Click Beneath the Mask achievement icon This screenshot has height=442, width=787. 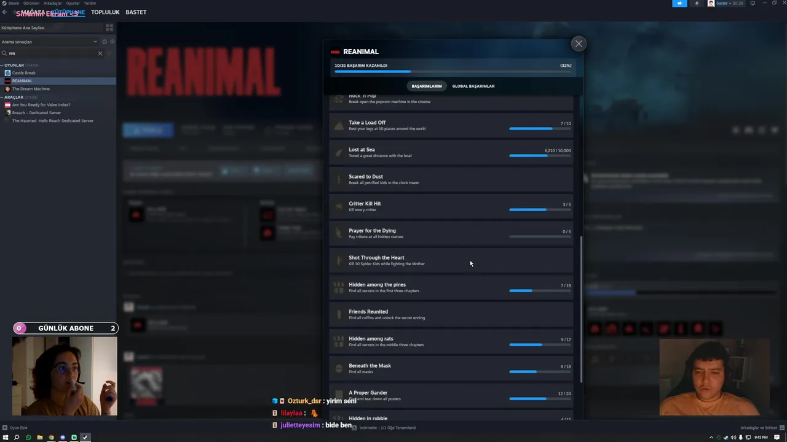pos(339,368)
